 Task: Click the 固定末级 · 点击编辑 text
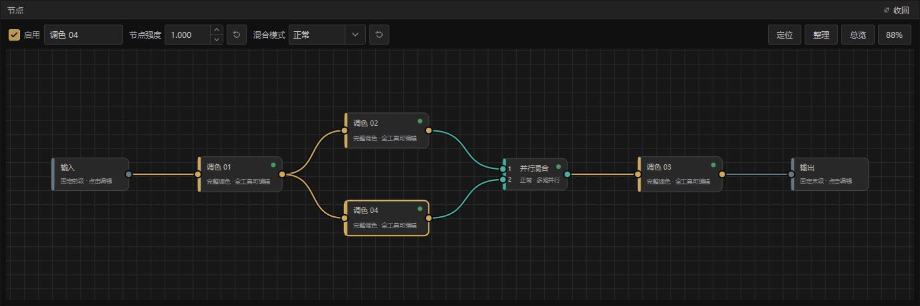coord(826,180)
